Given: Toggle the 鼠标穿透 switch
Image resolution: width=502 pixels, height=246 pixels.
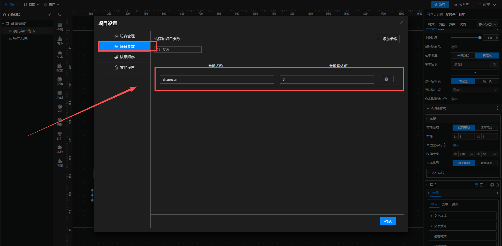Looking at the screenshot, I should (454, 47).
